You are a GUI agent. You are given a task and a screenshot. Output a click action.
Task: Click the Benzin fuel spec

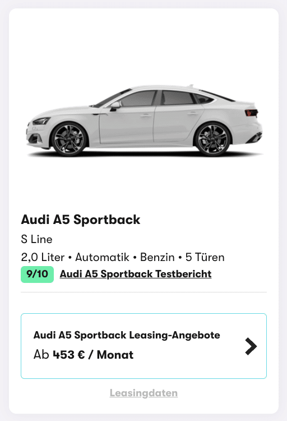tap(158, 257)
